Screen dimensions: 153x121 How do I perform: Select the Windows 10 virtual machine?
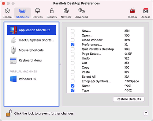[x=32, y=79]
